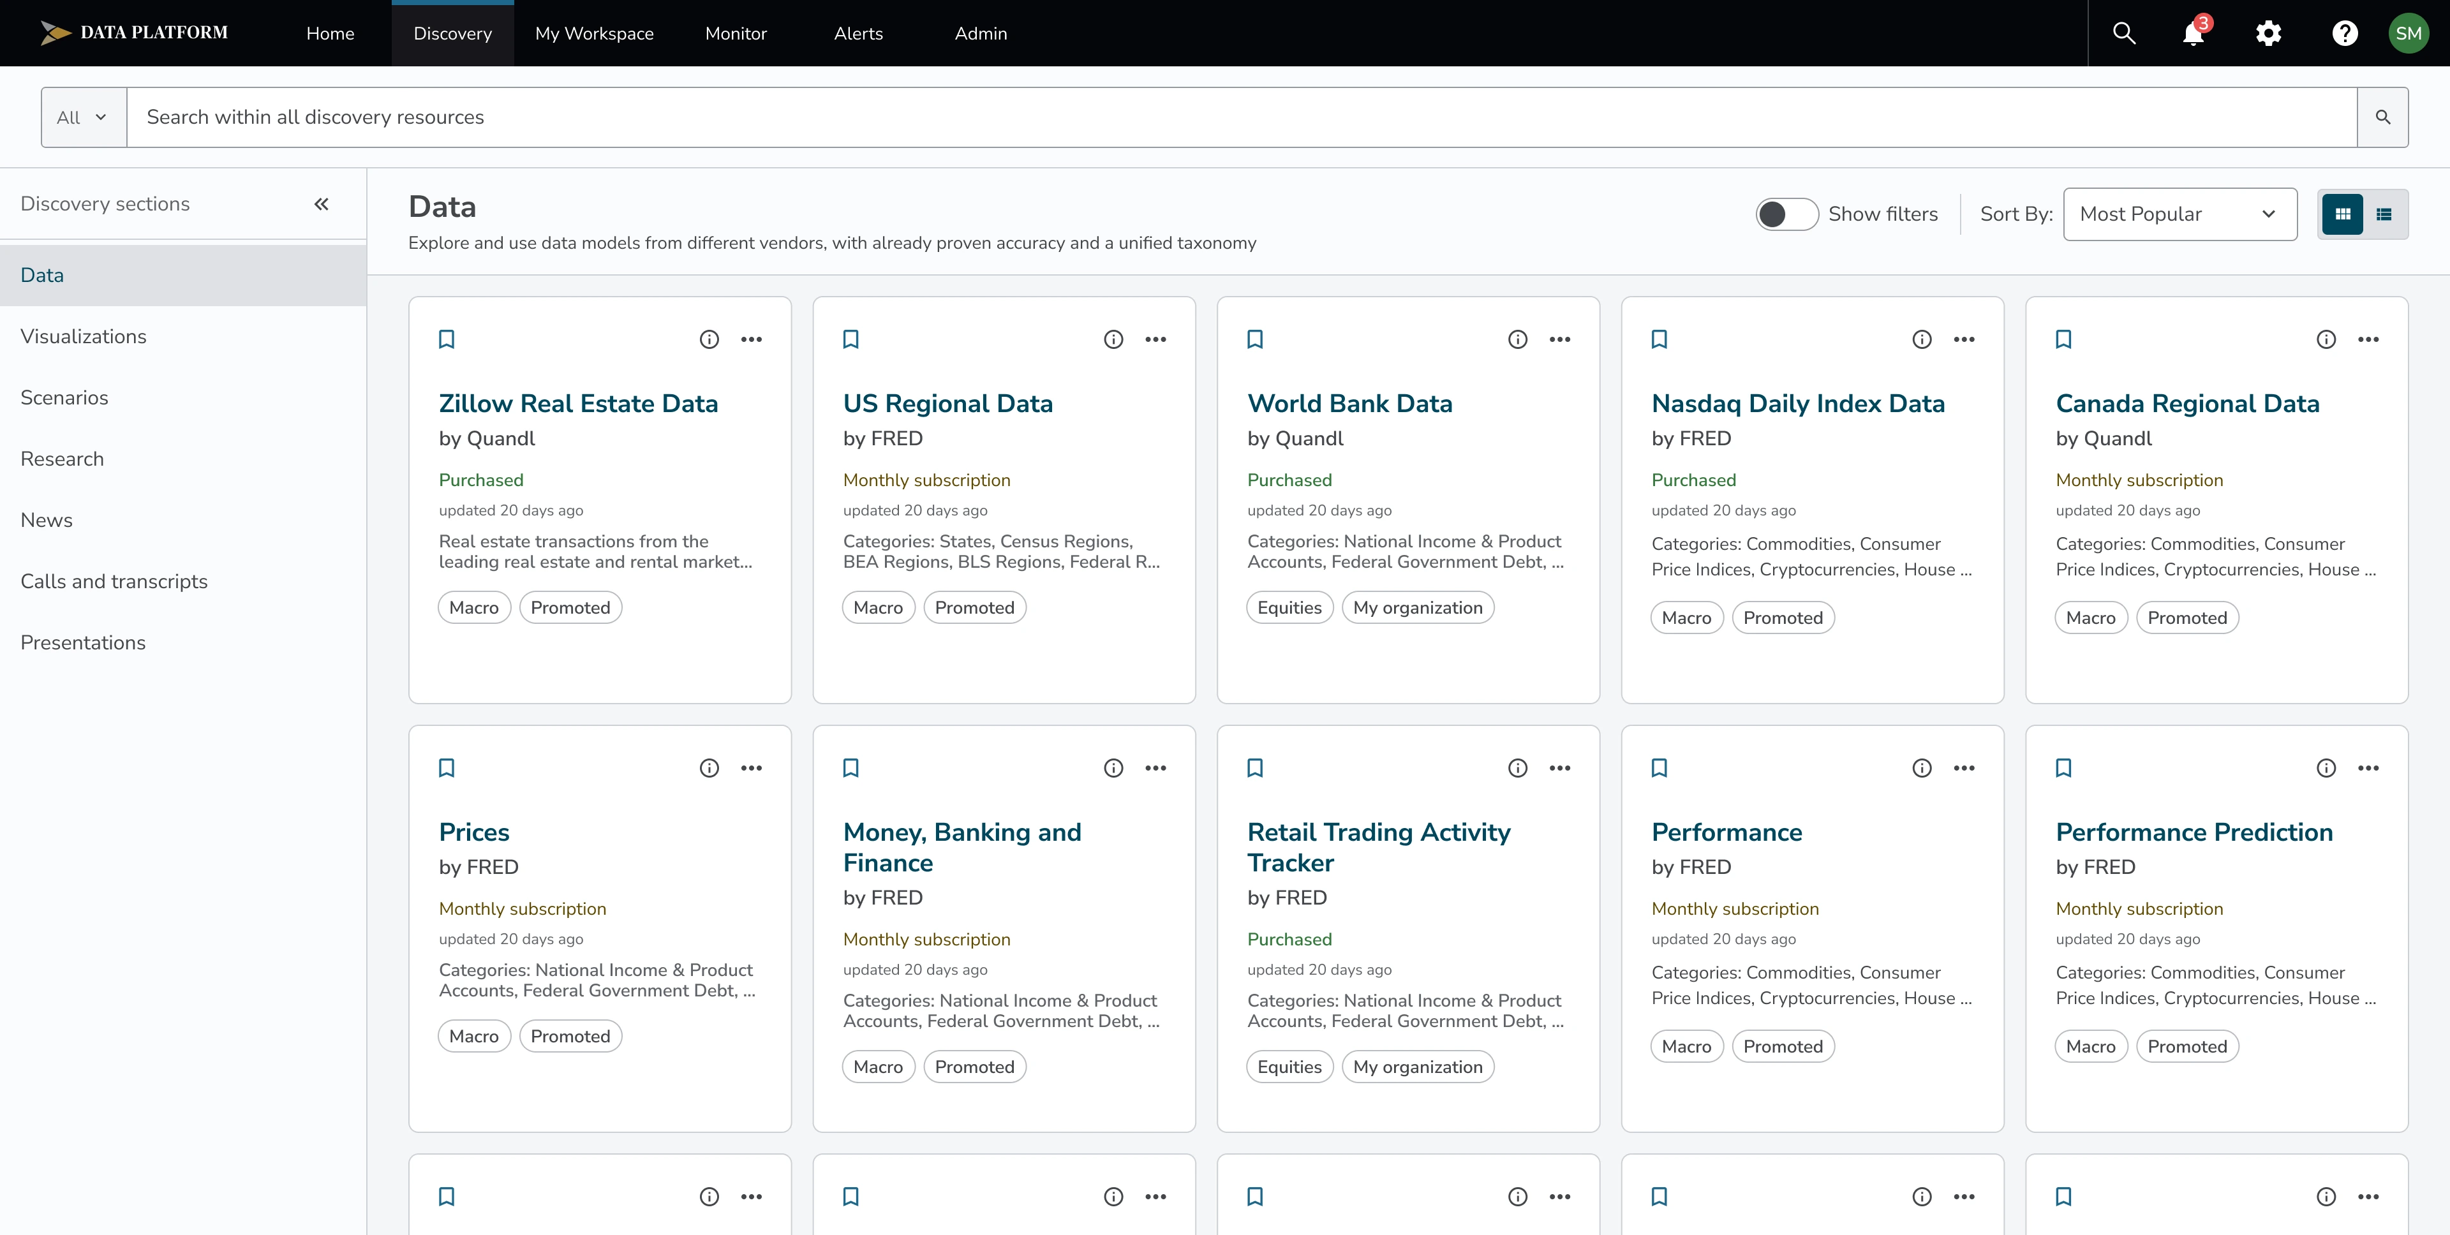Image resolution: width=2450 pixels, height=1235 pixels.
Task: Show info for Canada Regional Data card
Action: click(2326, 339)
